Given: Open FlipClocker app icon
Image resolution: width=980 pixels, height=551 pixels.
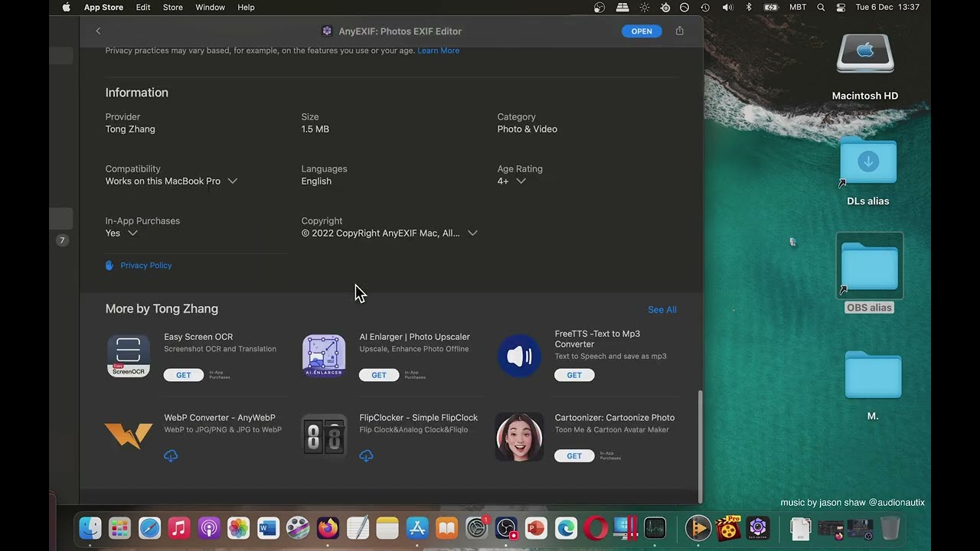Looking at the screenshot, I should coord(324,437).
